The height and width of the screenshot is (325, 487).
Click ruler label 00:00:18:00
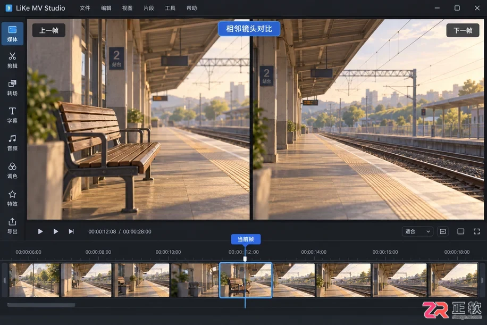pyautogui.click(x=457, y=252)
